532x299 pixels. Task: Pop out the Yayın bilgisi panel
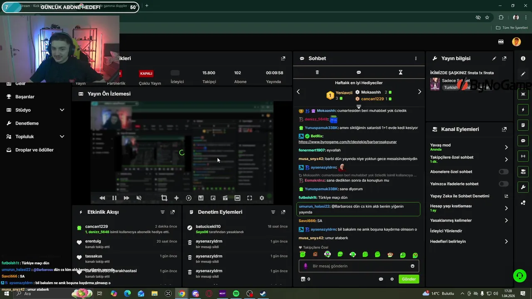pos(504,59)
